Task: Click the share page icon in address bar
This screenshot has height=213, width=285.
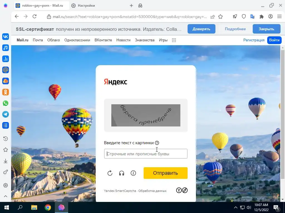Action: (x=212, y=17)
